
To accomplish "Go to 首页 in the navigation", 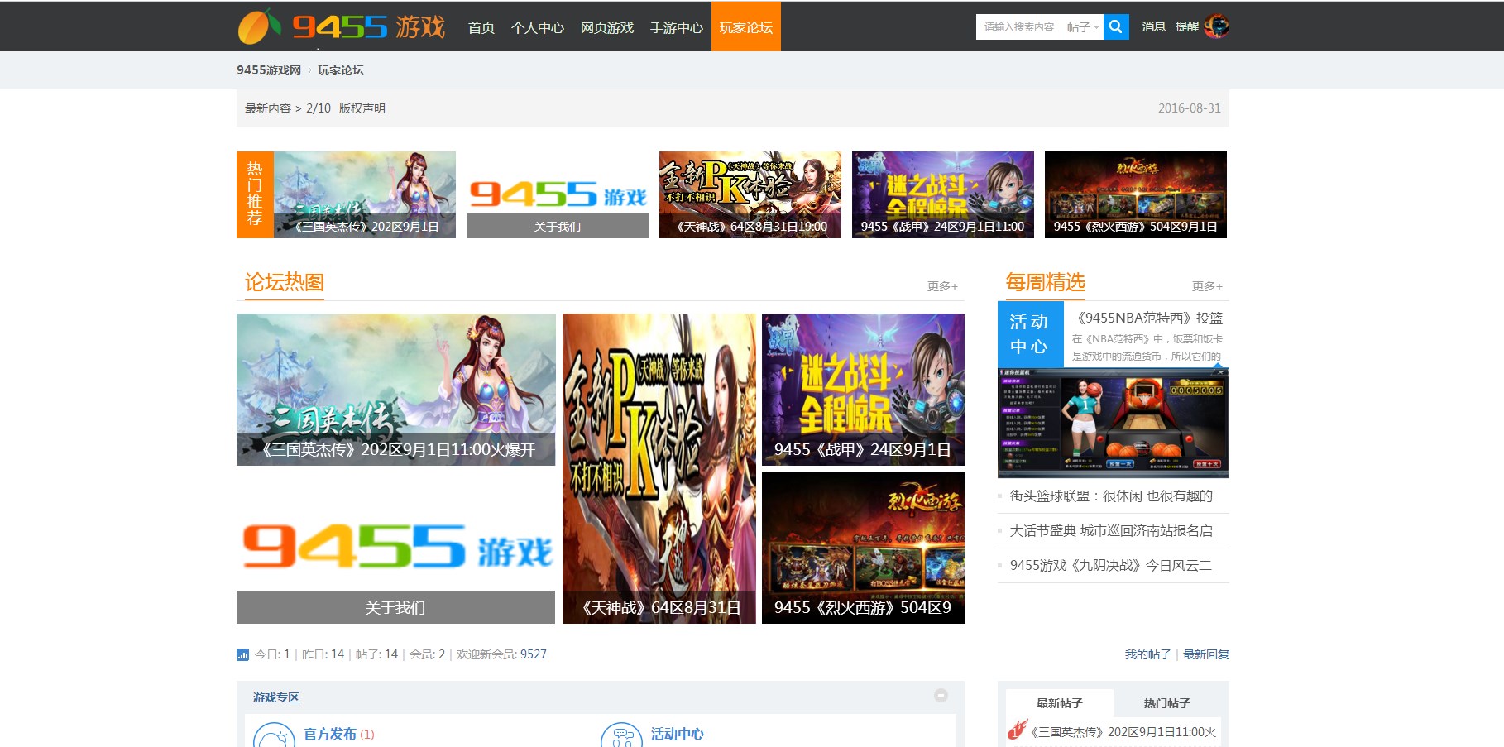I will [481, 27].
